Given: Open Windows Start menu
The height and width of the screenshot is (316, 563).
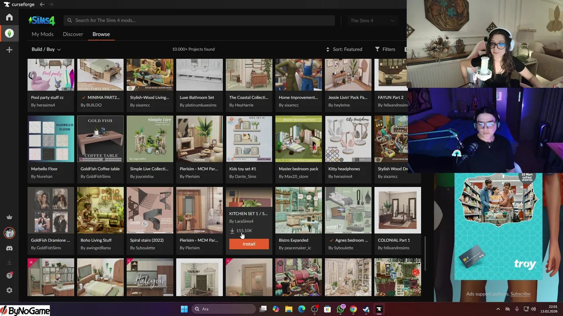Looking at the screenshot, I should 184,309.
